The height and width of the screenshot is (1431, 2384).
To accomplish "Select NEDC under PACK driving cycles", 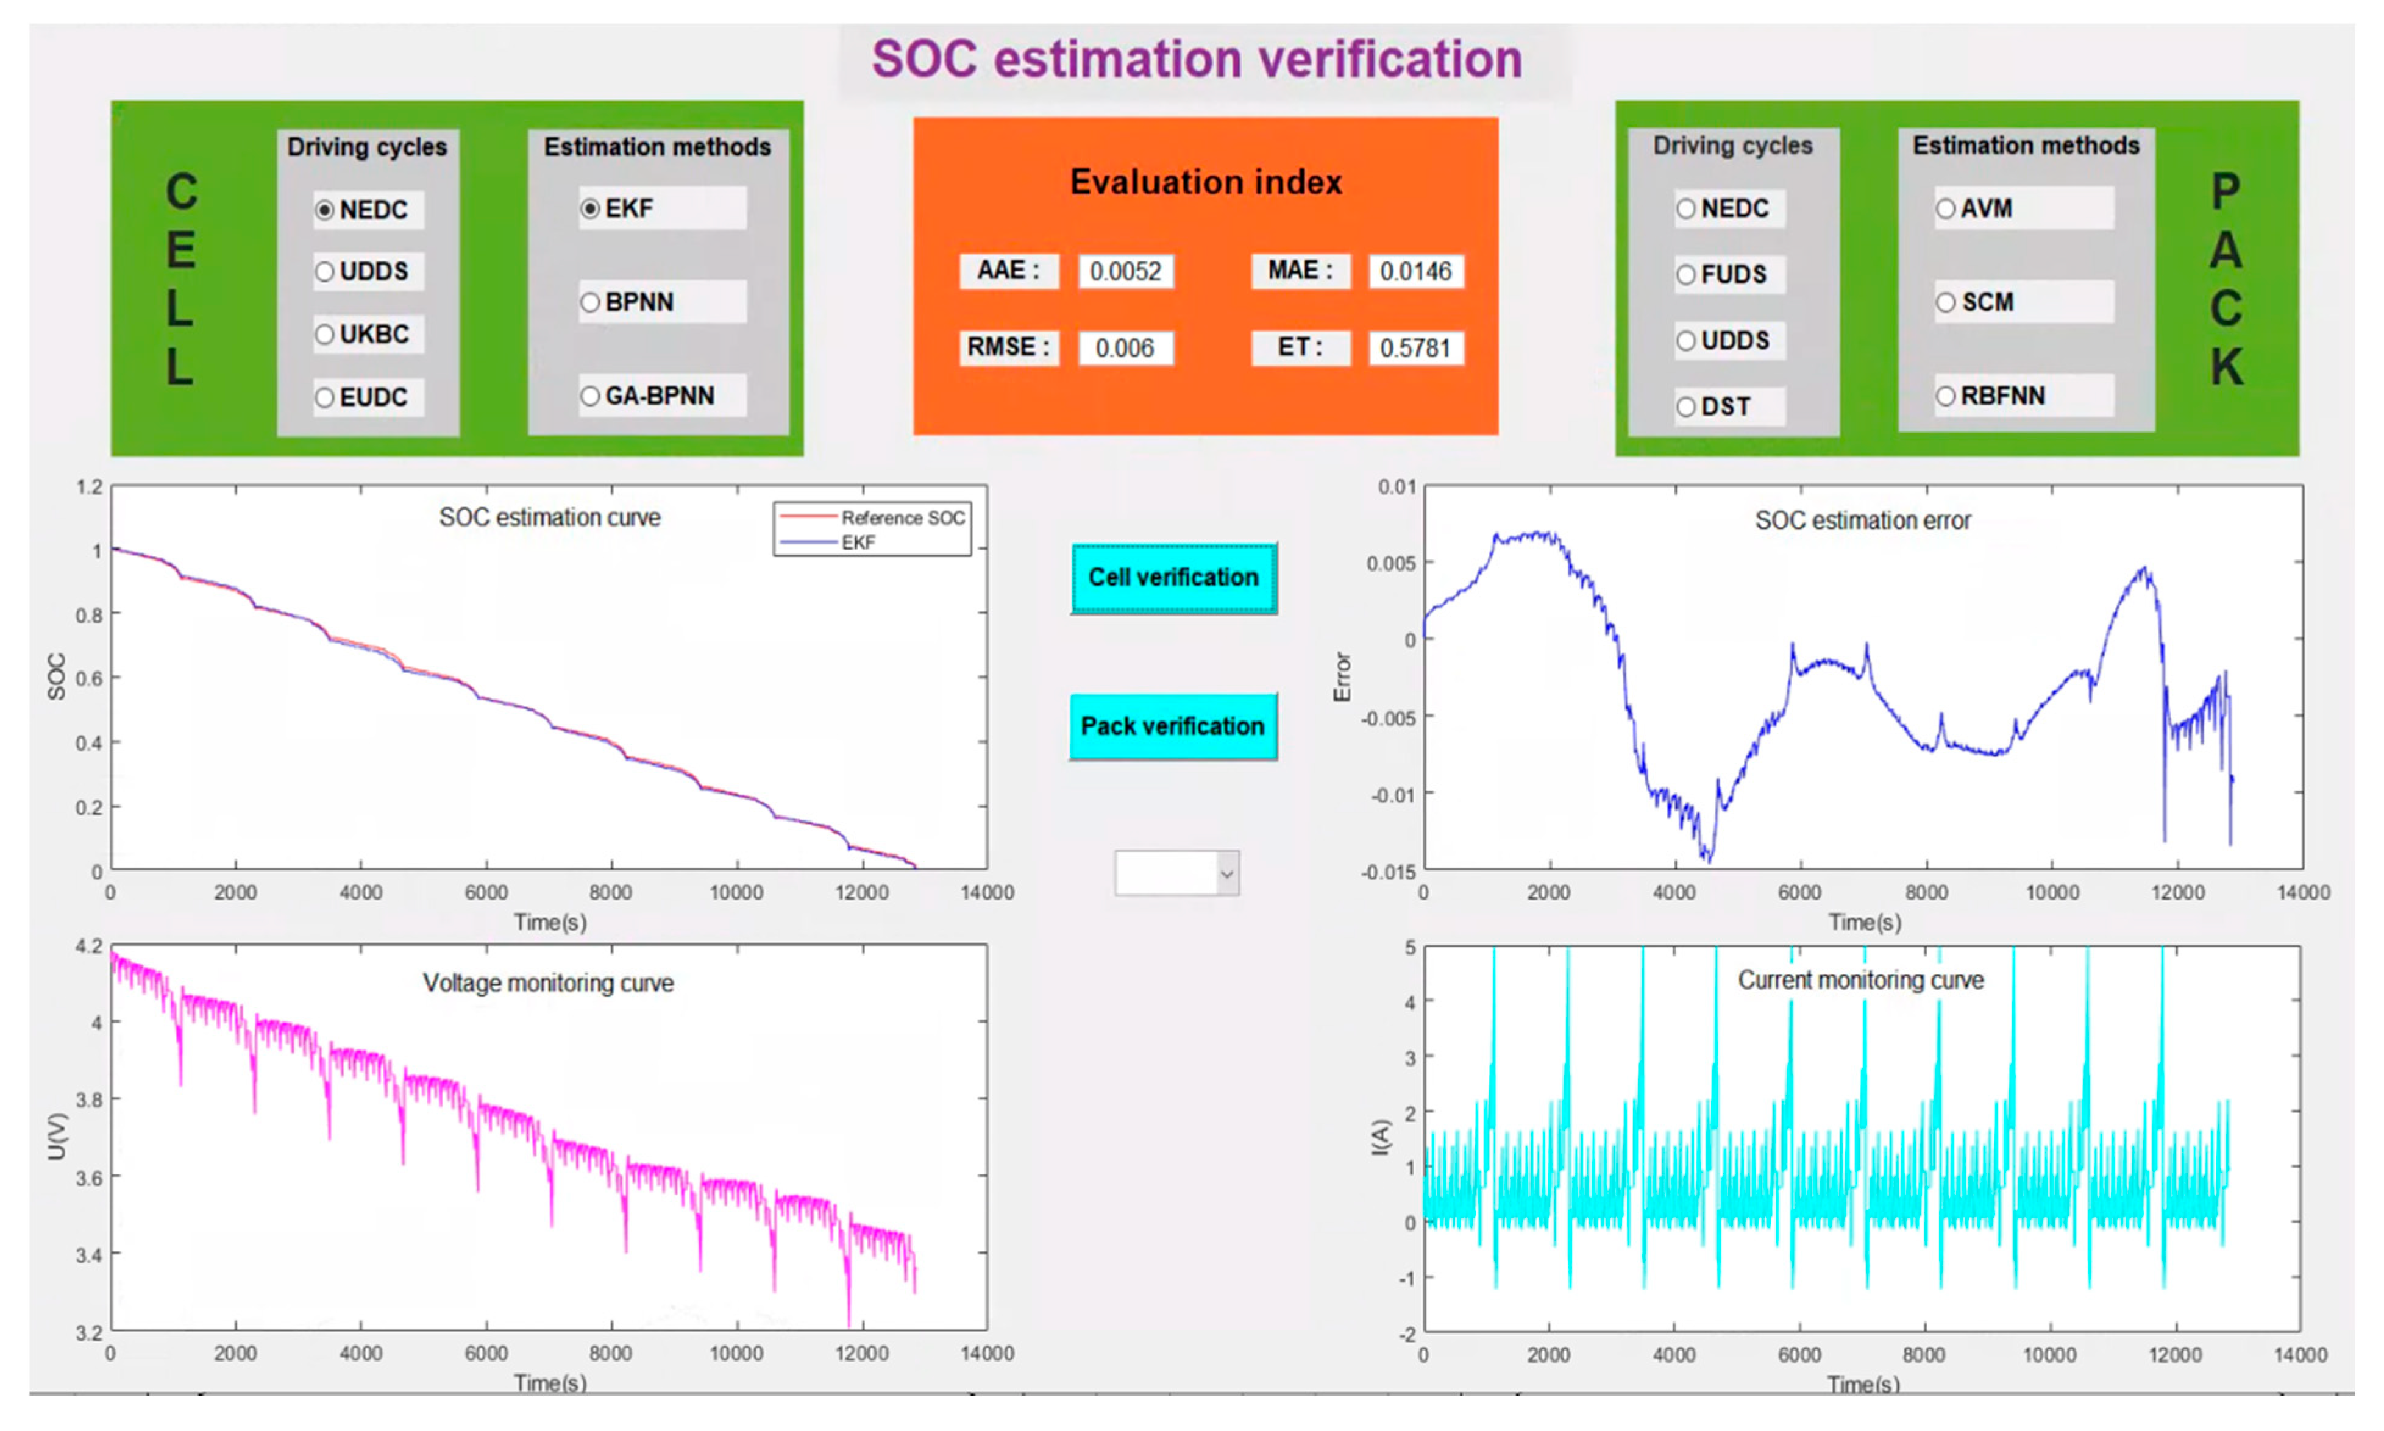I will click(x=1686, y=208).
